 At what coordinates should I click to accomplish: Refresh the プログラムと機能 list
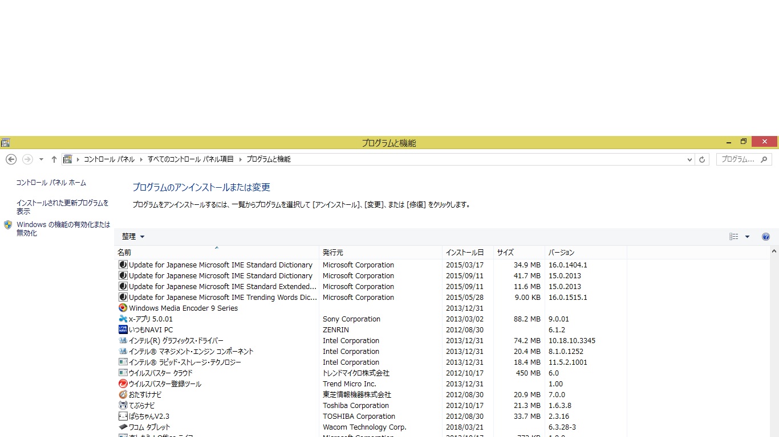pyautogui.click(x=702, y=159)
